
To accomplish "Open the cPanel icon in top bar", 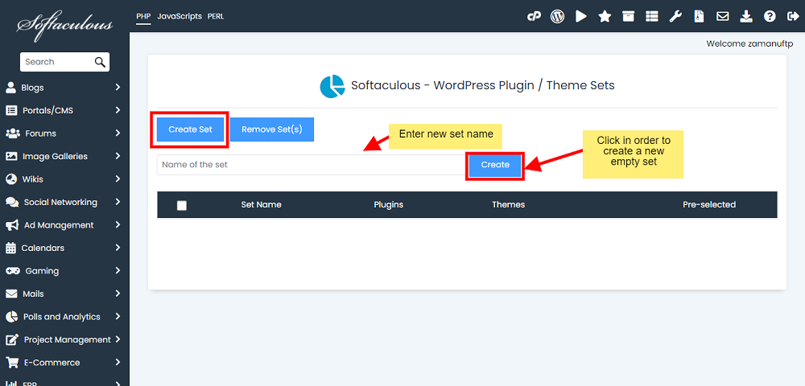I will point(534,16).
